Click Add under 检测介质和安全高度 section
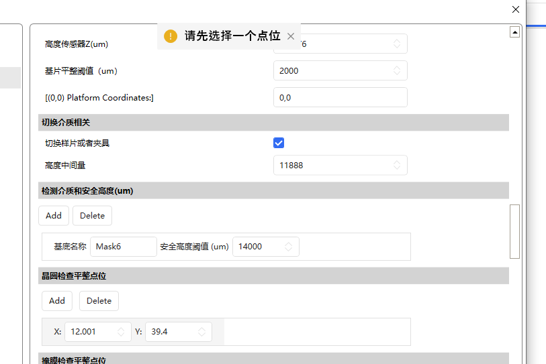 54,215
